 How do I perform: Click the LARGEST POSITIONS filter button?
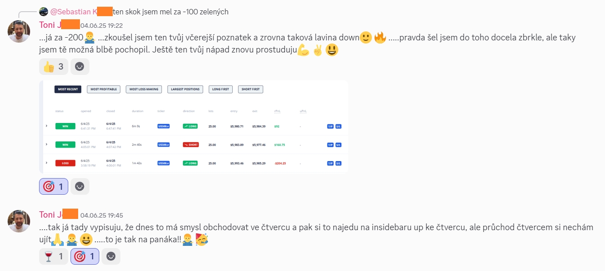[x=185, y=89]
